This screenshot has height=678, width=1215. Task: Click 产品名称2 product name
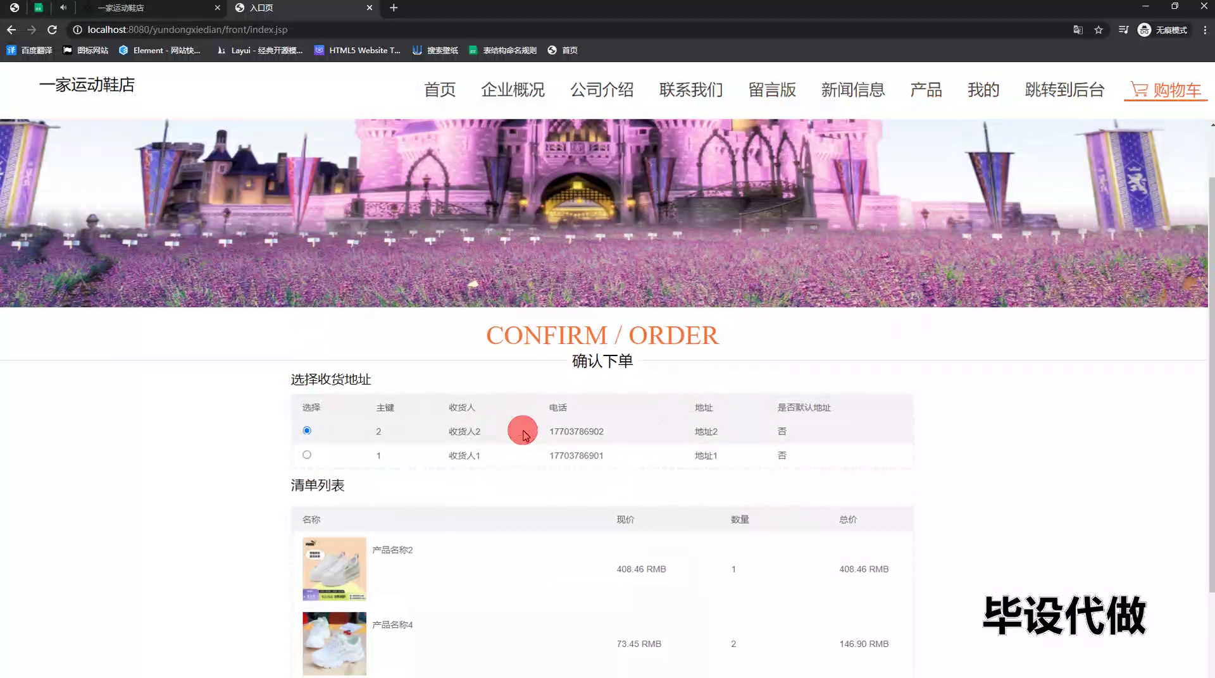392,550
